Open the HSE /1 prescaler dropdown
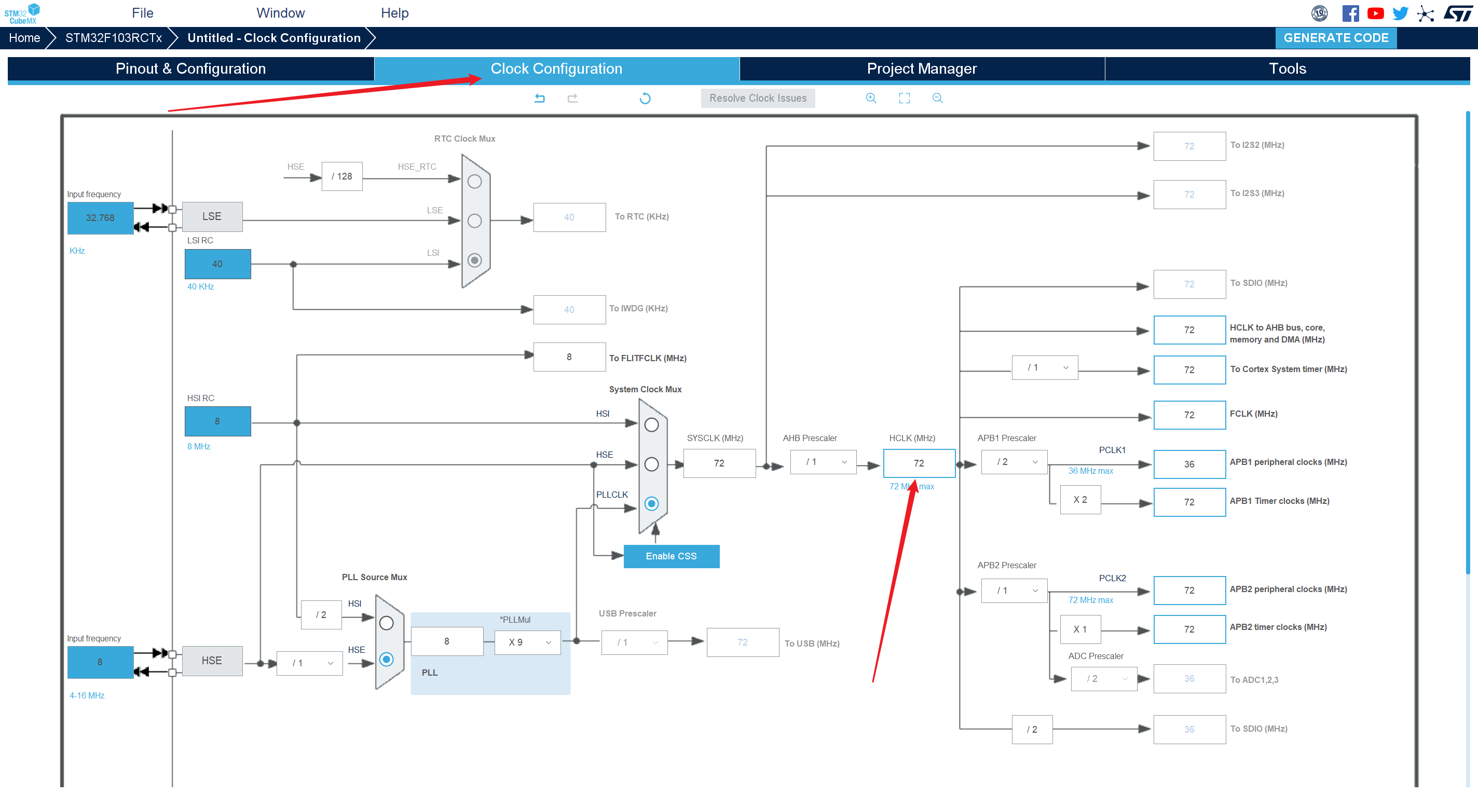This screenshot has height=795, width=1478. tap(309, 663)
